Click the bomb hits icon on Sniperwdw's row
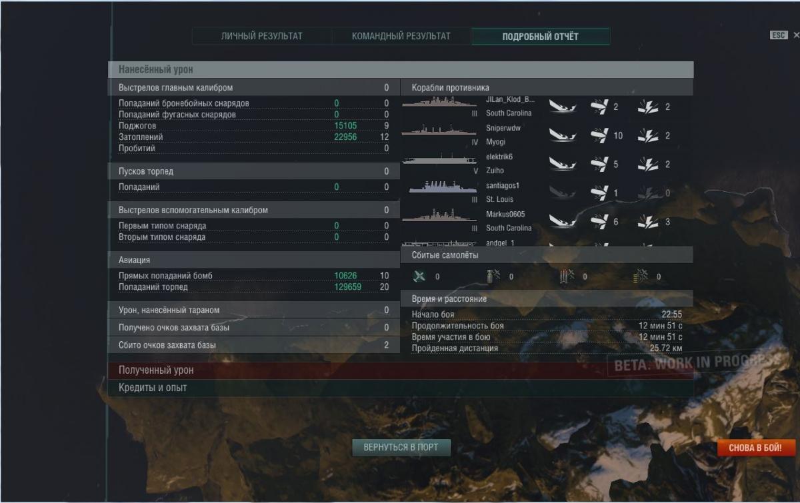The height and width of the screenshot is (503, 800). (599, 135)
